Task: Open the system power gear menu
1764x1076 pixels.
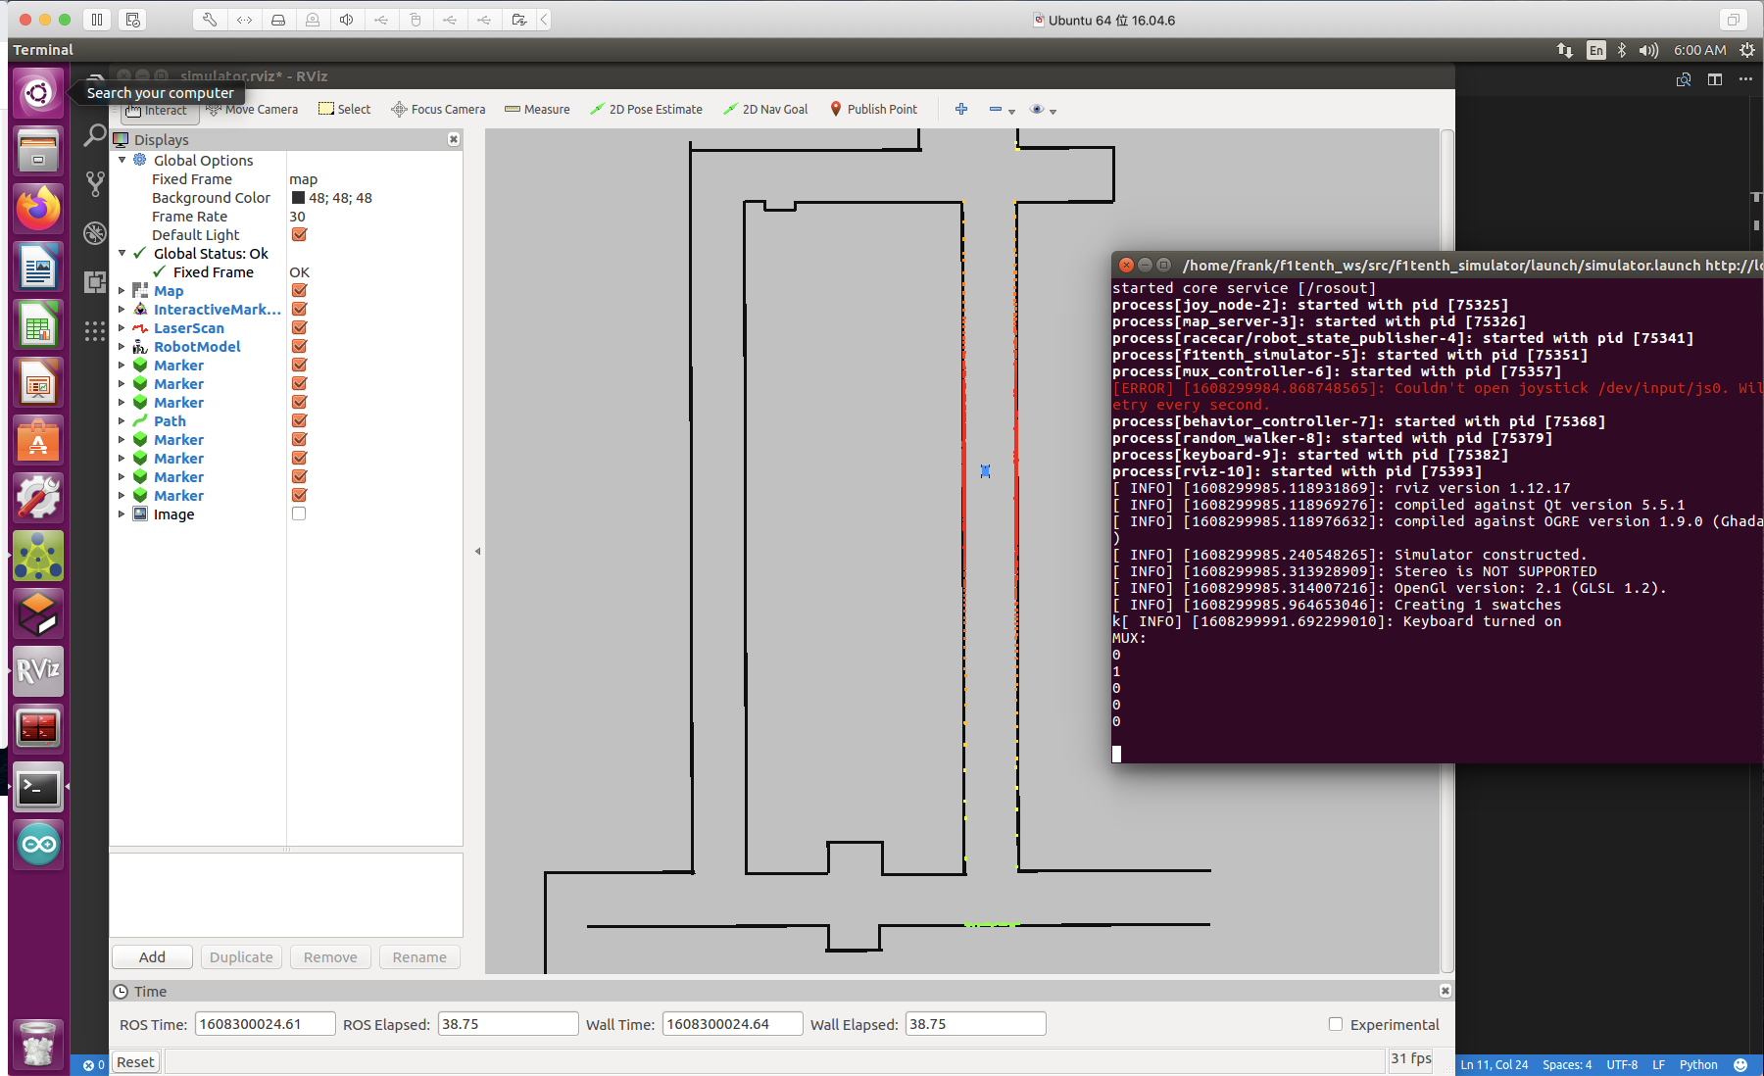Action: [1746, 50]
